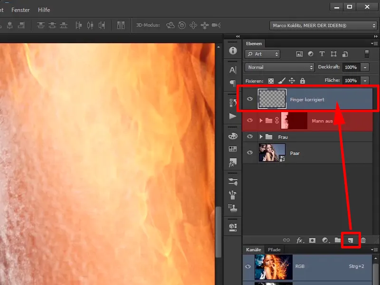The image size is (380, 285).
Task: Lock all with padlock icon
Action: pyautogui.click(x=303, y=81)
